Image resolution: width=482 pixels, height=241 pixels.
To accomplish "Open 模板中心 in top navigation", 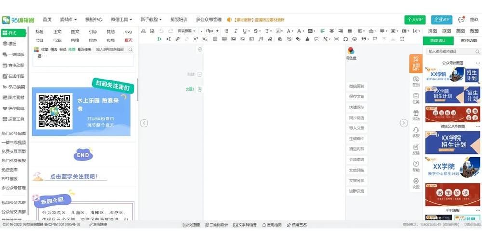I will click(x=94, y=19).
